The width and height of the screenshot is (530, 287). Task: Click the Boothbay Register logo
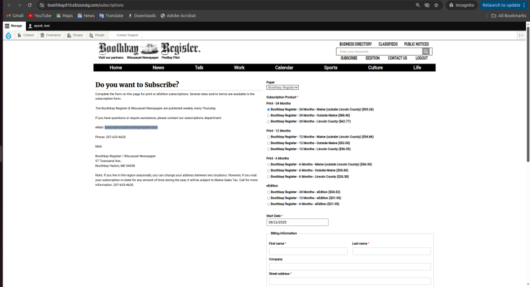point(149,48)
